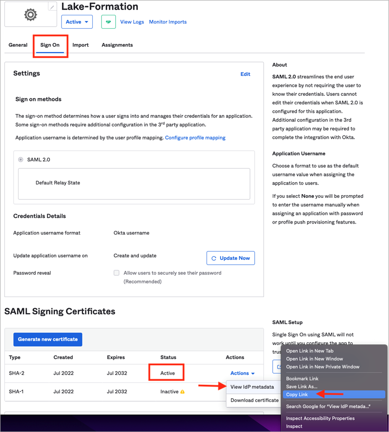Image resolution: width=389 pixels, height=432 pixels.
Task: Select View IdP metadata menu item
Action: 252,387
